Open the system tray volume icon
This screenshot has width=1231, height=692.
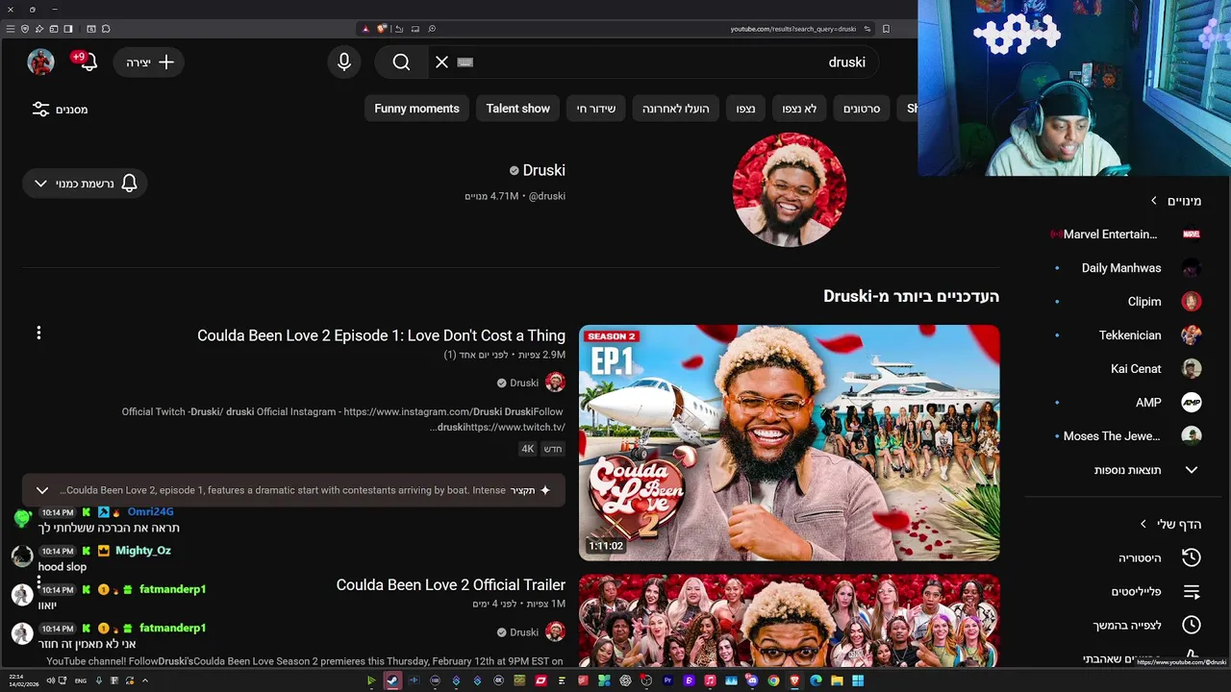[50, 680]
